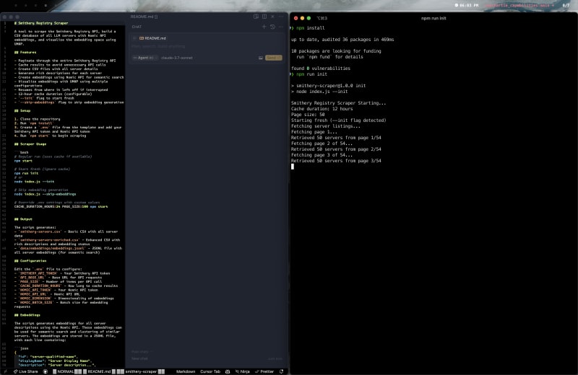Click the Smithery Registry Scraper heading
The width and height of the screenshot is (578, 375).
pos(41,23)
